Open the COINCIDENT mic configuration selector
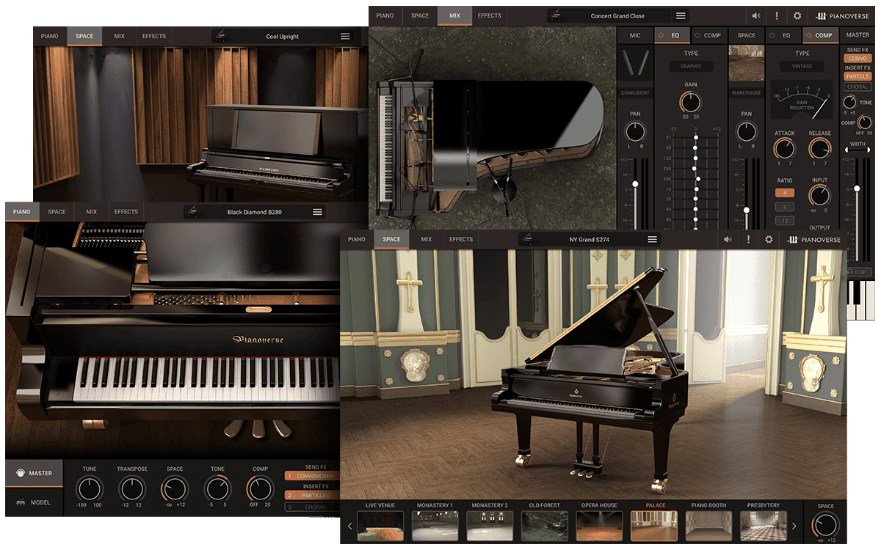 (x=635, y=93)
